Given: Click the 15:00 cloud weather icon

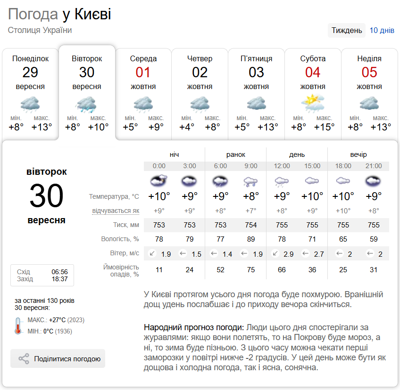Looking at the screenshot, I should pos(312,180).
